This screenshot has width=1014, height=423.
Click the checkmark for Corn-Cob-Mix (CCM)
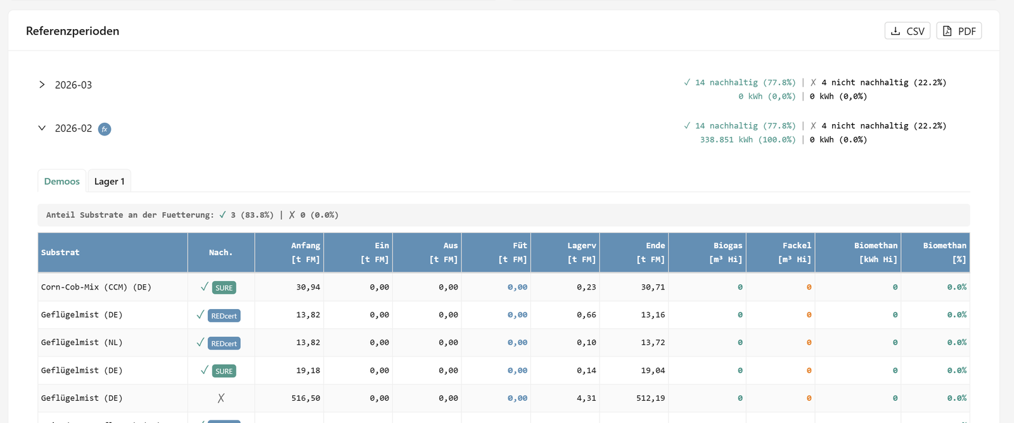pyautogui.click(x=204, y=287)
